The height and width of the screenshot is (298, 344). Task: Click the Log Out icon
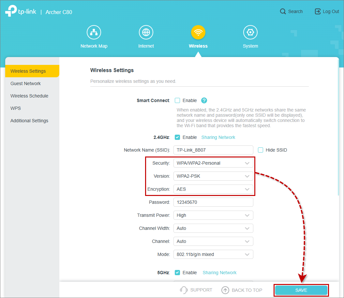[318, 11]
